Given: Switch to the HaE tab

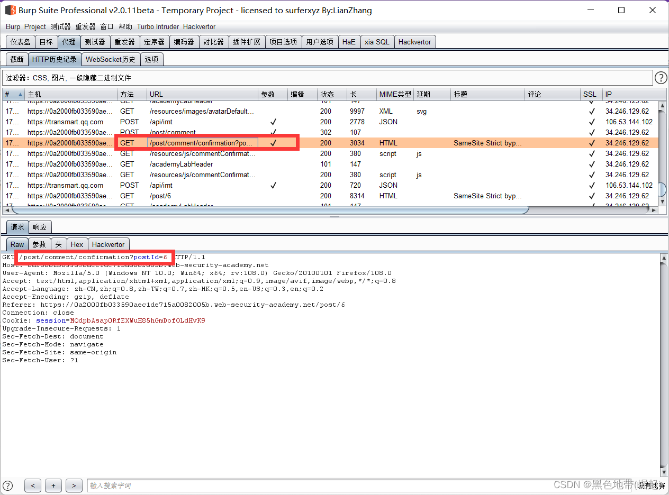Looking at the screenshot, I should [x=349, y=42].
